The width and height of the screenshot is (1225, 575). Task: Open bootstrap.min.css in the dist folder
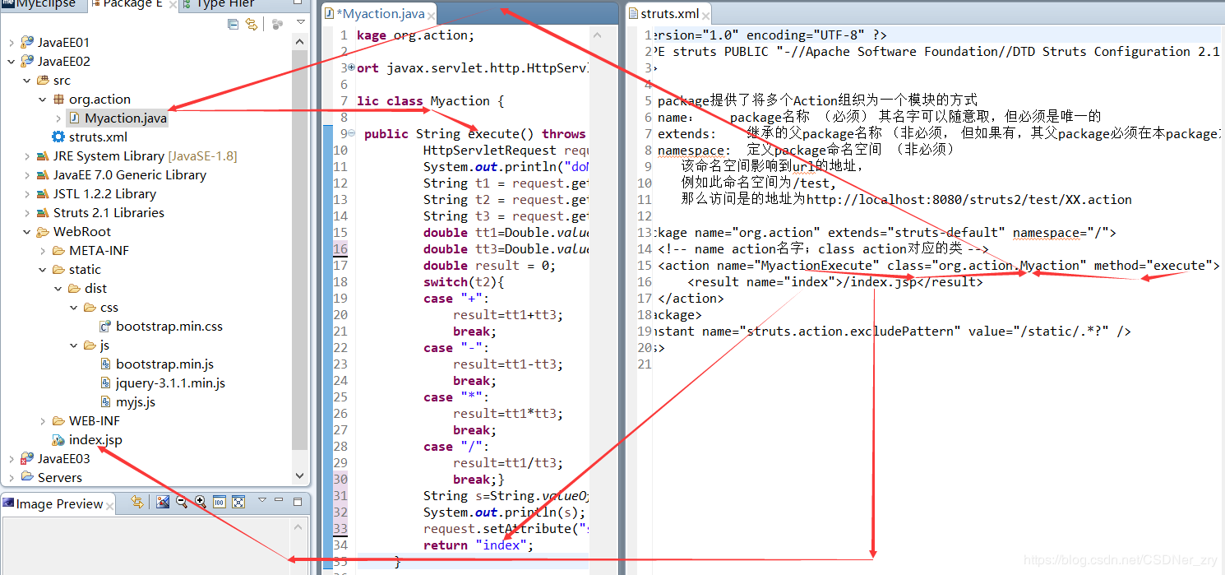170,326
